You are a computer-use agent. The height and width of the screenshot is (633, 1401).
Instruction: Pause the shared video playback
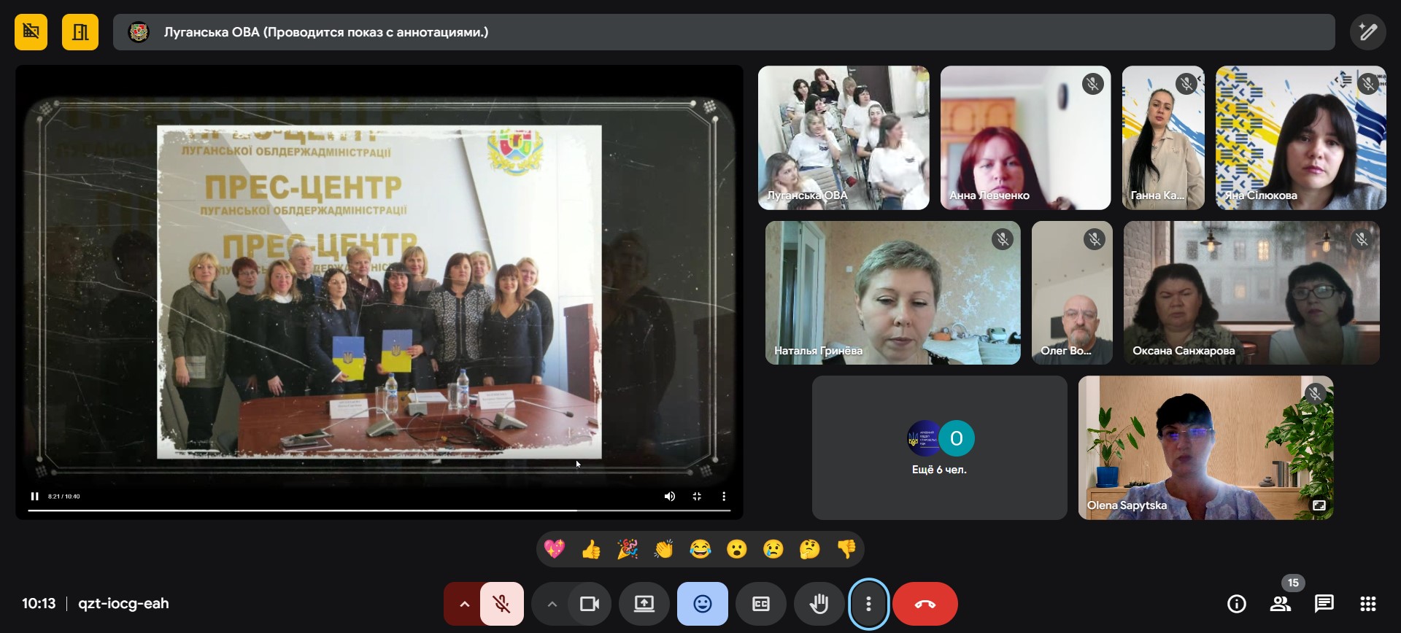(34, 497)
